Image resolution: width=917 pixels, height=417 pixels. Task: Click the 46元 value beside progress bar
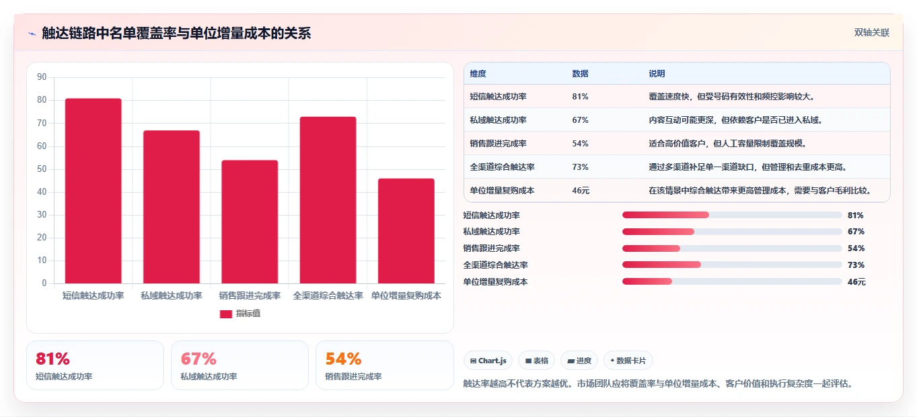tap(856, 282)
